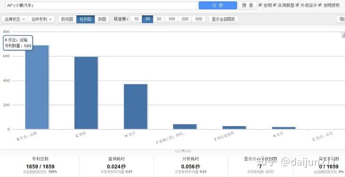345x177 pixels.
Task: Click the 分析耗时 heading
Action: click(191, 159)
